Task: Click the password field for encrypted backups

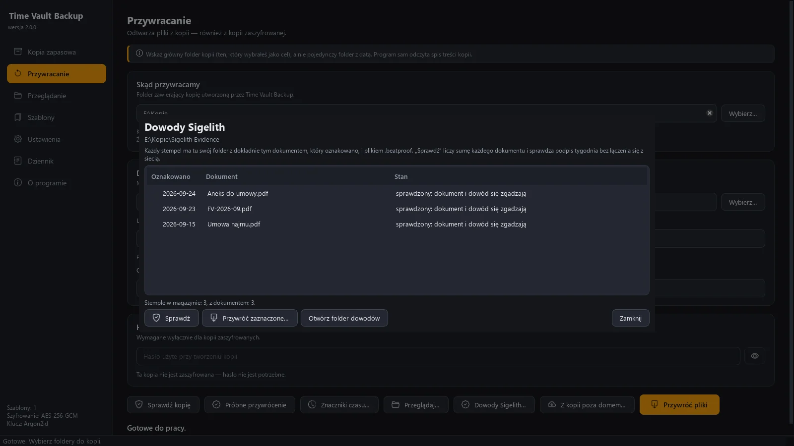Action: [438, 356]
